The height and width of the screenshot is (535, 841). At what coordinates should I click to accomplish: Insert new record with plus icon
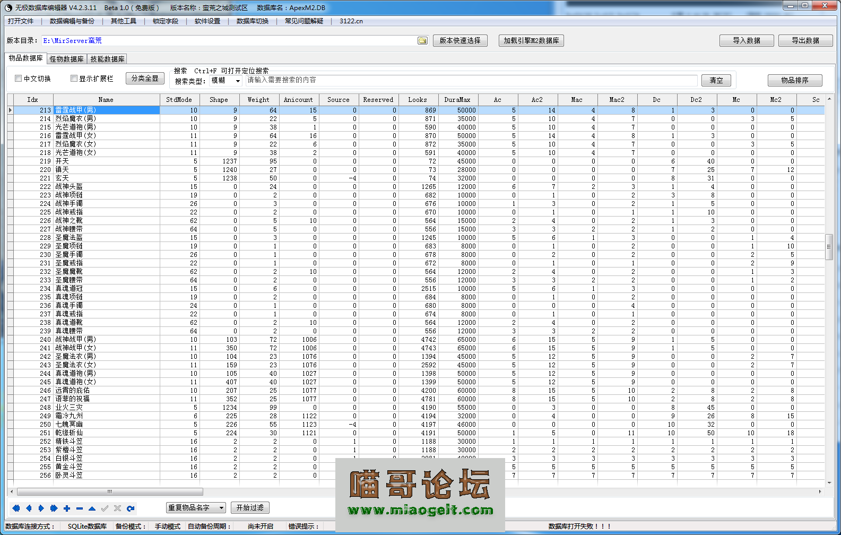point(67,508)
